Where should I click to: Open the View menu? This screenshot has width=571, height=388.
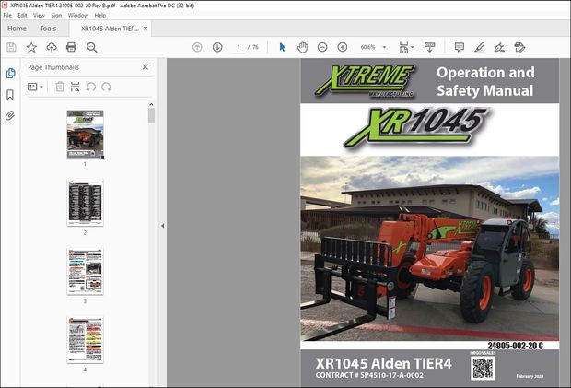click(39, 15)
